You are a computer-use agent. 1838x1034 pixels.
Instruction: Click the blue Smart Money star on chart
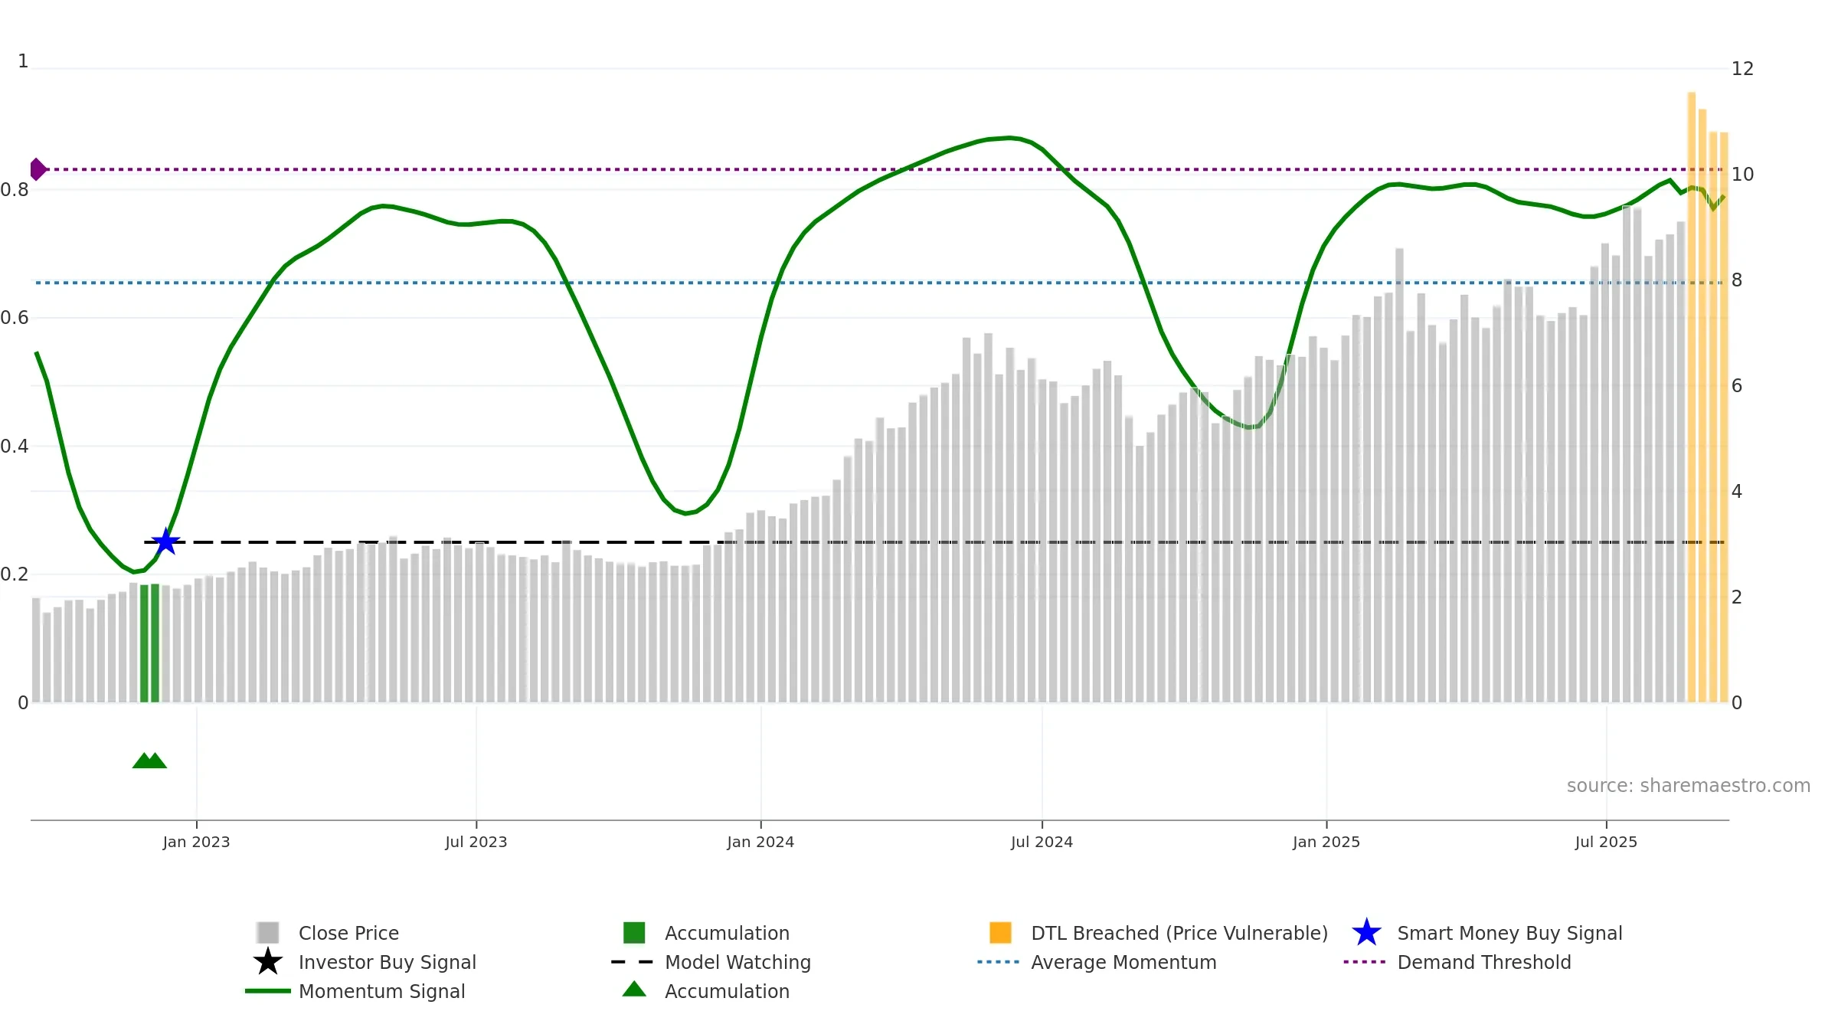point(165,542)
